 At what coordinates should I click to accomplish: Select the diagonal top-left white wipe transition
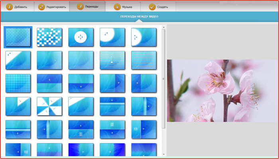click(18, 60)
